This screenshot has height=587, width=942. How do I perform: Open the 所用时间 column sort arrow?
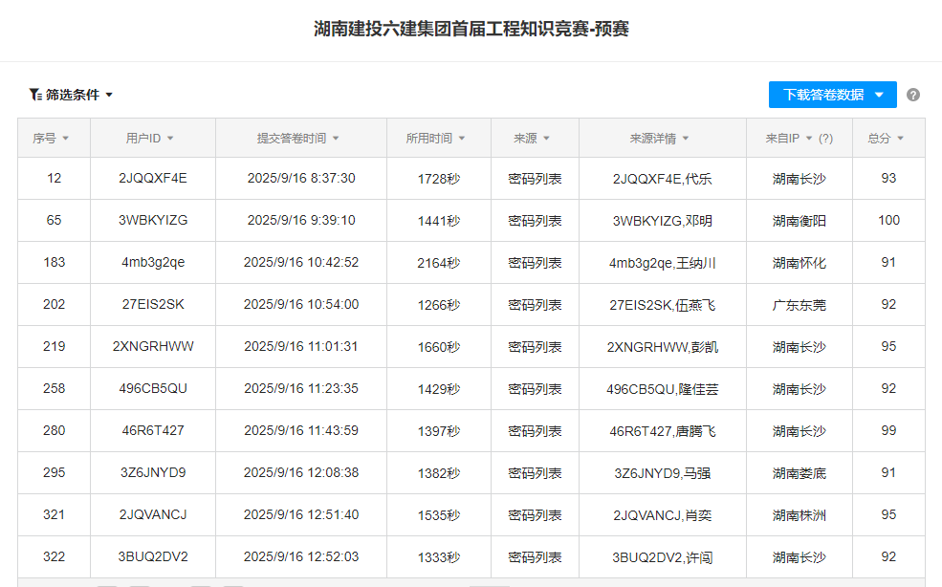[461, 139]
